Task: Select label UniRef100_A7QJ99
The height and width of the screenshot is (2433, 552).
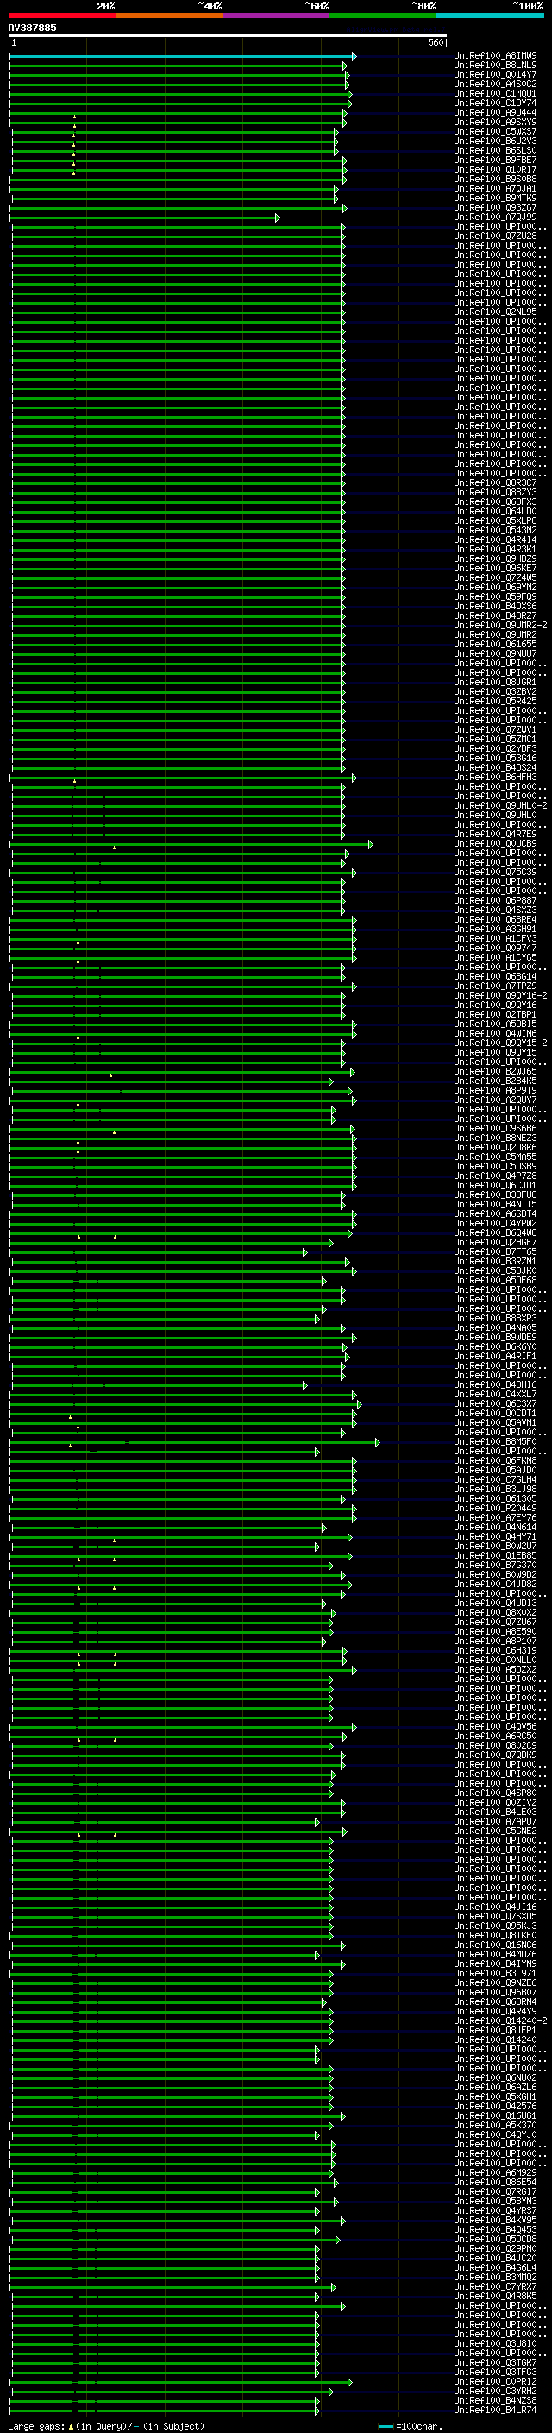Action: pyautogui.click(x=495, y=217)
